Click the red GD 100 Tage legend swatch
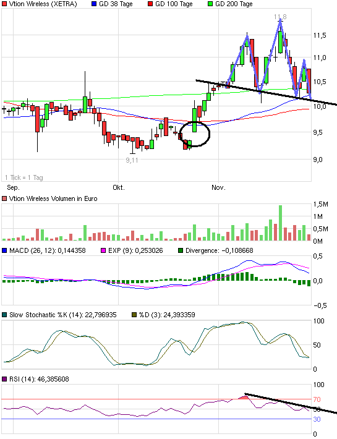337x439 pixels. click(150, 4)
